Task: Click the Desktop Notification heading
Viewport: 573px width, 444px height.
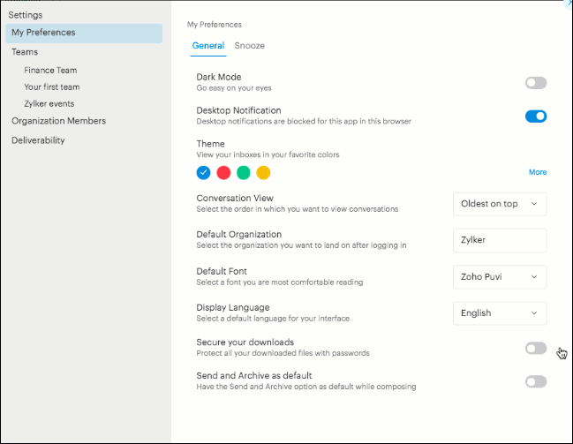Action: 238,110
